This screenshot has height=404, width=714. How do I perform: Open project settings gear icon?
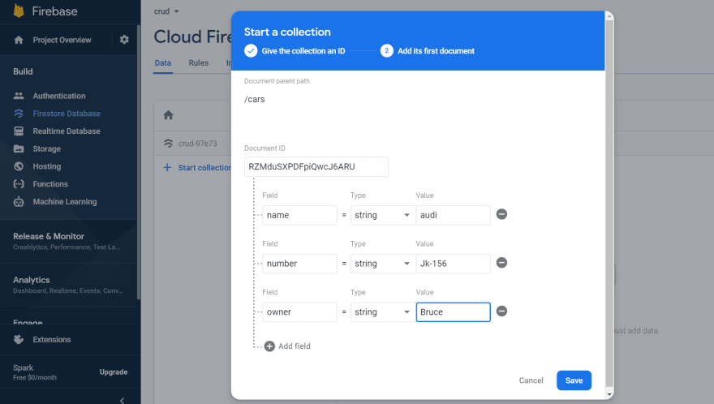point(124,40)
